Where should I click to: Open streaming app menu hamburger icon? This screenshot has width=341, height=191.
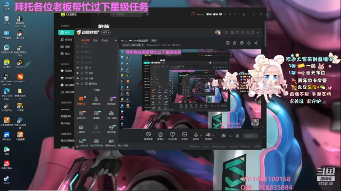[242, 32]
